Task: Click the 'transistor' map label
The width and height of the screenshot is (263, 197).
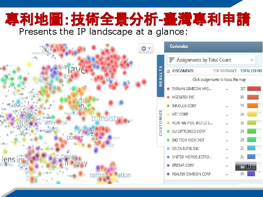Action: [x=107, y=118]
